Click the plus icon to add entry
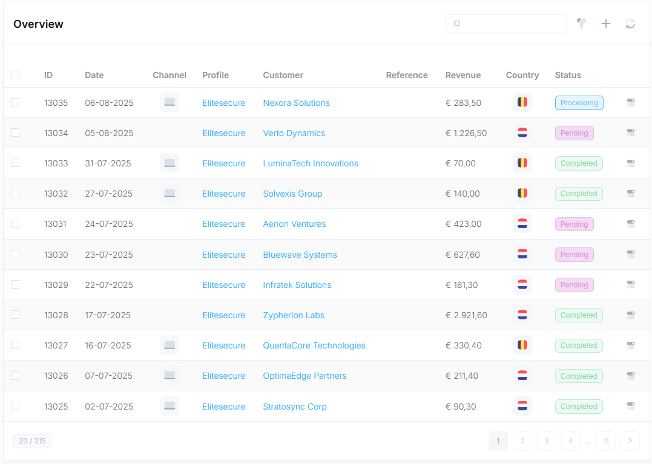This screenshot has width=652, height=464. (x=606, y=24)
